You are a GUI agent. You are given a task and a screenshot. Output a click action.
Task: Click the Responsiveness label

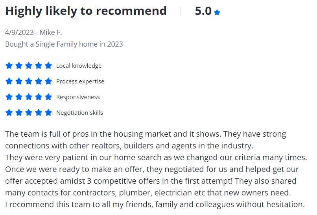point(78,97)
